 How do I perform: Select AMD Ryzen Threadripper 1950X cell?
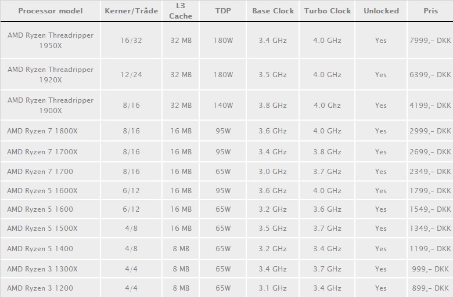tap(51, 41)
